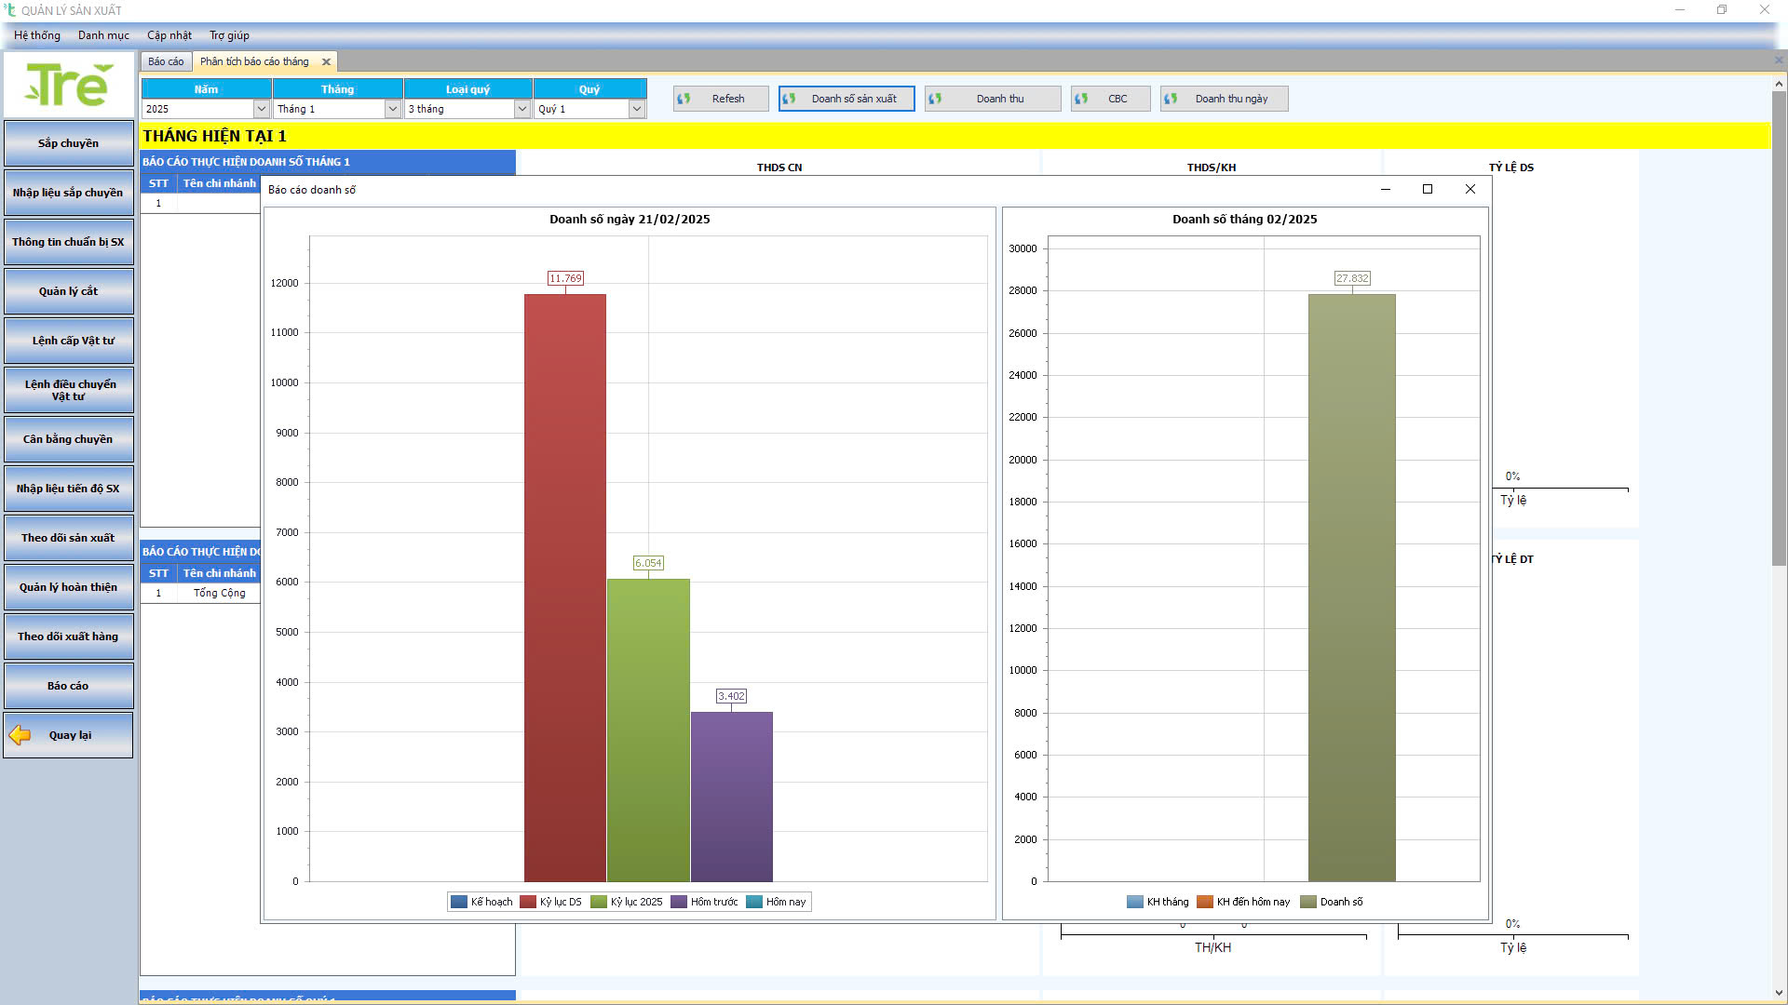Close the Phân tích báo cáo tháng tab
The height and width of the screenshot is (1005, 1788).
[326, 62]
